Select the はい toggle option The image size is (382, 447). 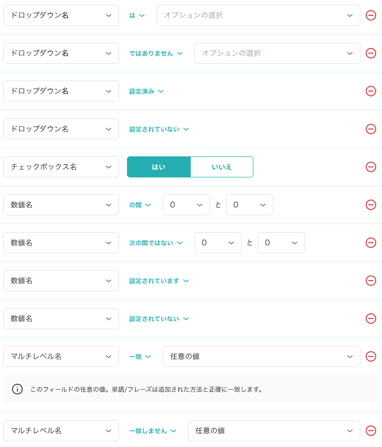tap(159, 167)
